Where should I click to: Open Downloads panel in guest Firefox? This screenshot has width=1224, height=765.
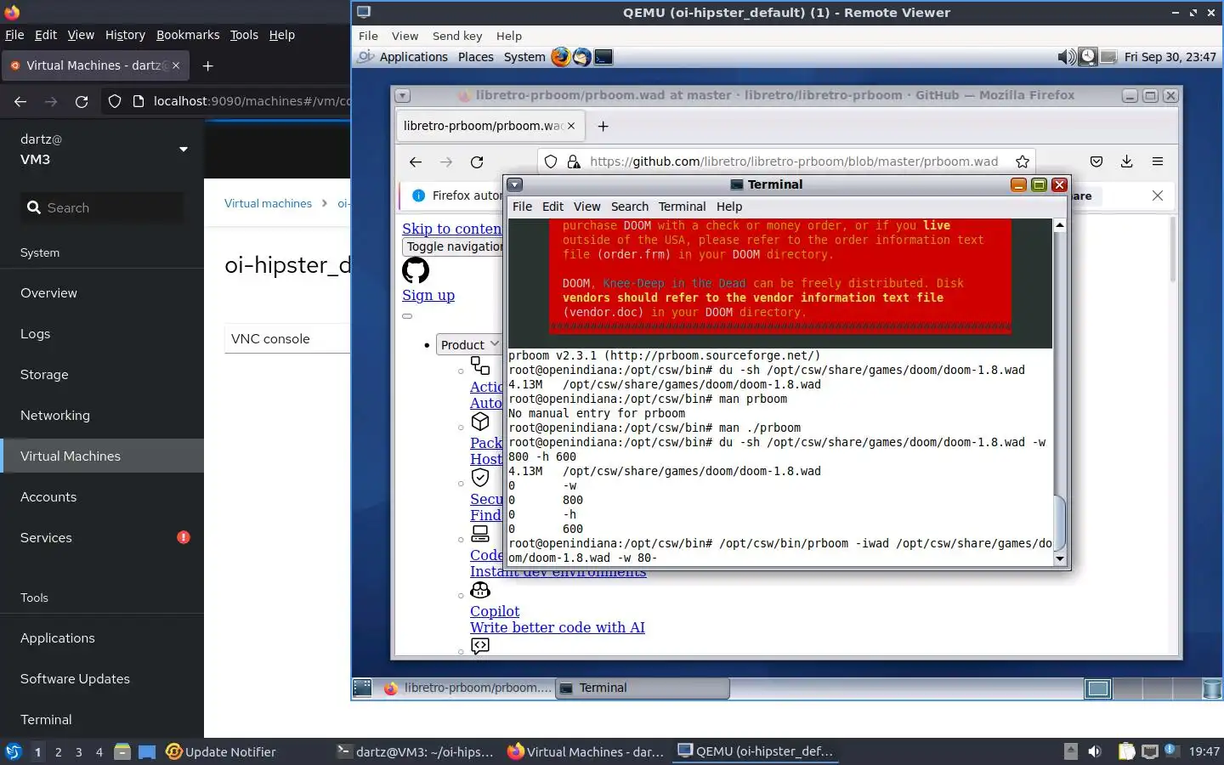(1126, 161)
